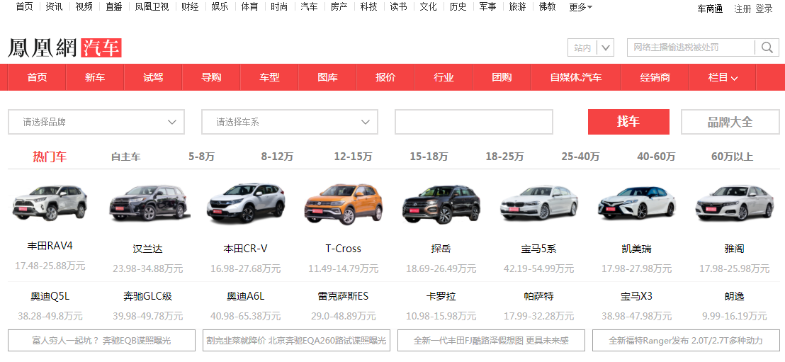The height and width of the screenshot is (362, 785).
Task: Go to 首页 in red navigation bar
Action: click(37, 77)
